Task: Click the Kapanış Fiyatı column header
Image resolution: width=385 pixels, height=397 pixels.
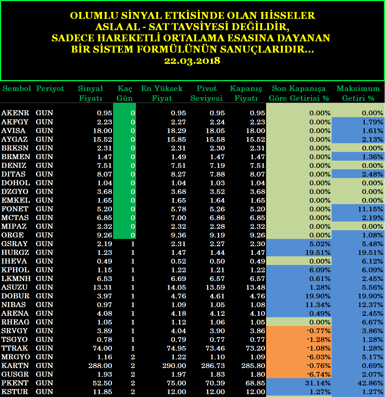Action: click(246, 93)
